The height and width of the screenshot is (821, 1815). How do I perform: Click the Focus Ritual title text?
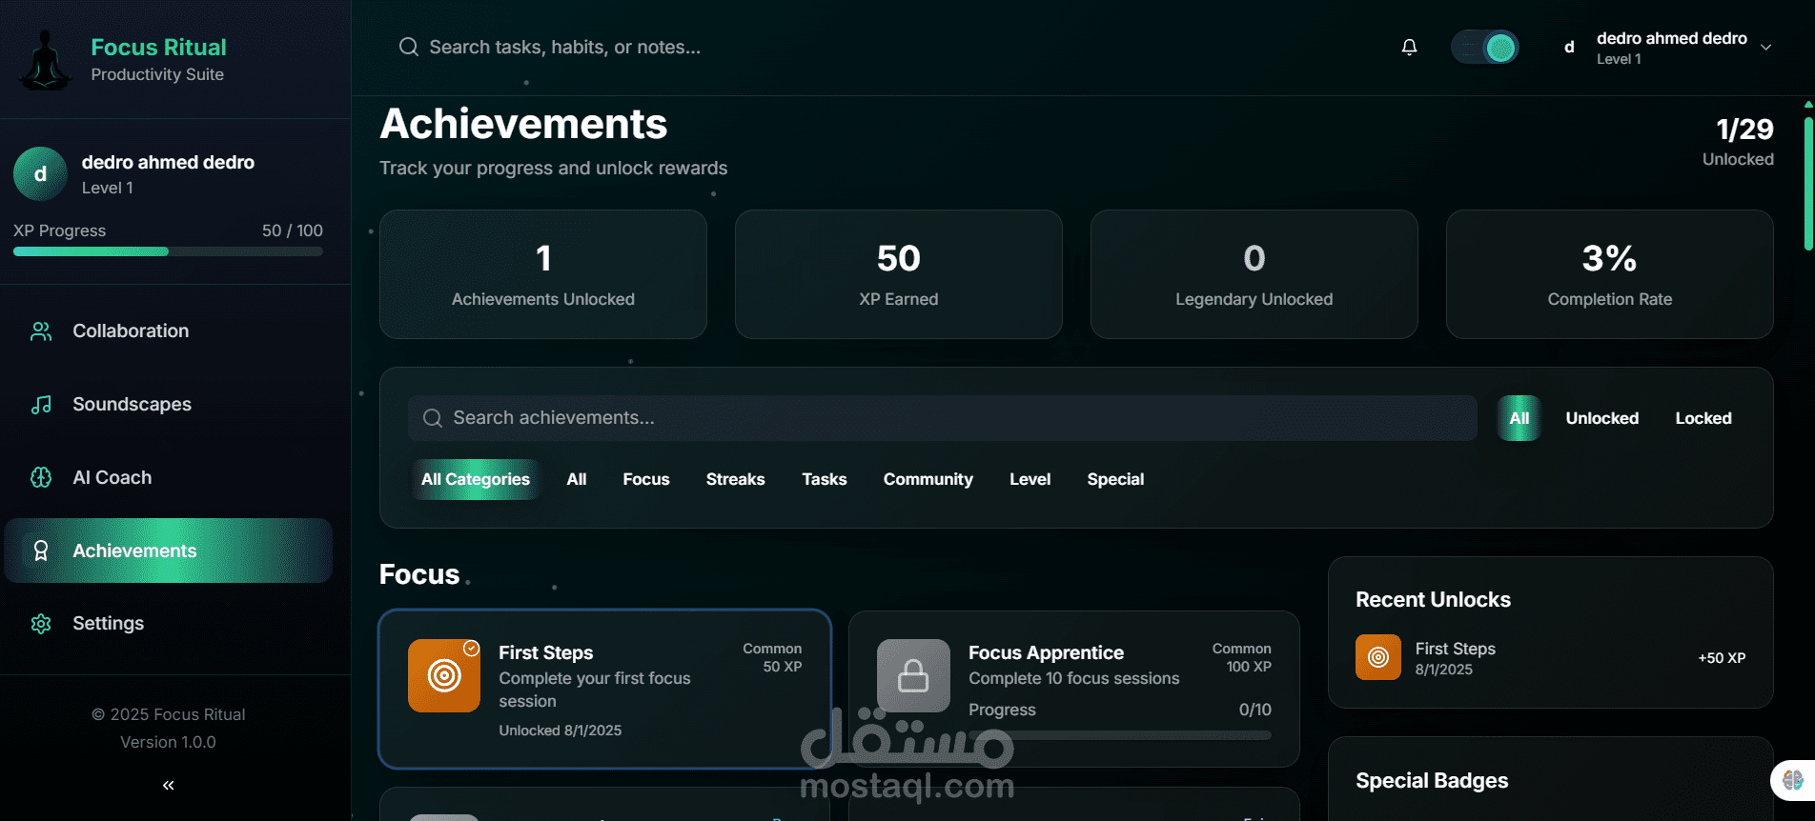coord(158,47)
